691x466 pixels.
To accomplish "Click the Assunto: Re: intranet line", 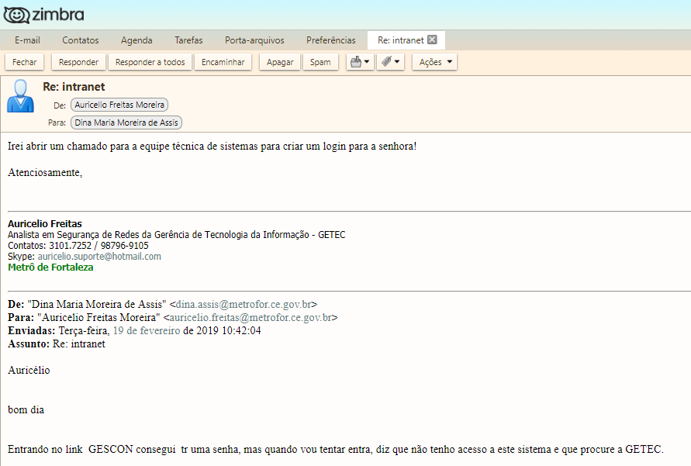I will (x=57, y=343).
